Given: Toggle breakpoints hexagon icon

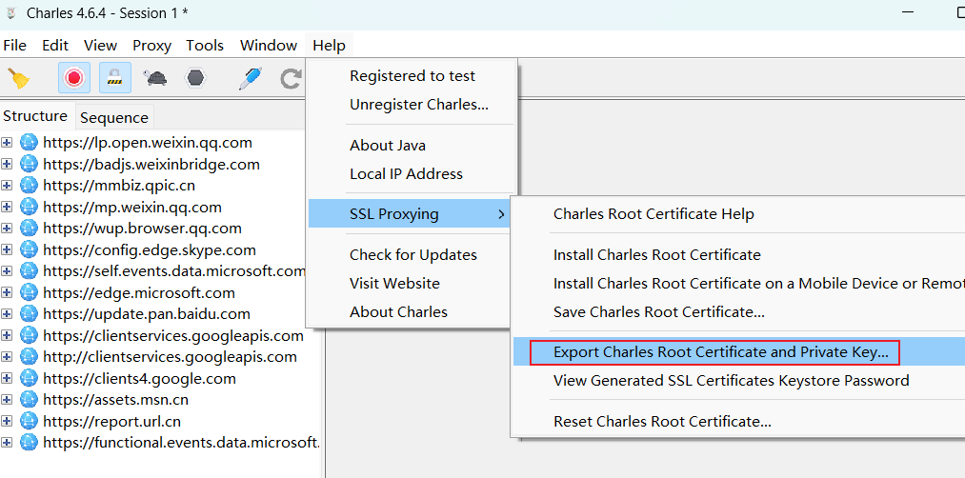Looking at the screenshot, I should 195,78.
